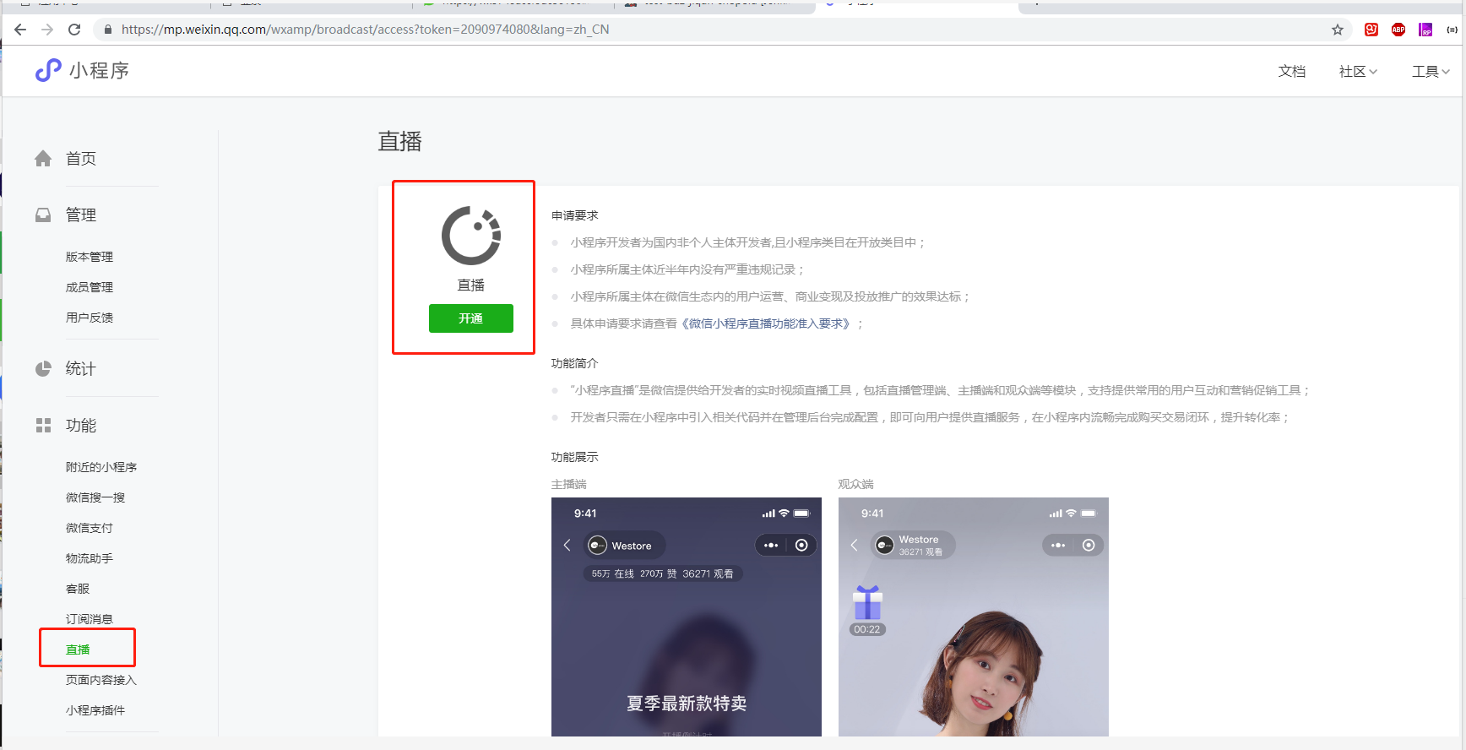Click the site lock icon in the address bar

[x=107, y=30]
